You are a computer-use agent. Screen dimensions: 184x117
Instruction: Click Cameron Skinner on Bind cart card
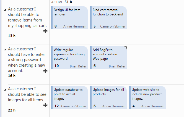coord(113,26)
